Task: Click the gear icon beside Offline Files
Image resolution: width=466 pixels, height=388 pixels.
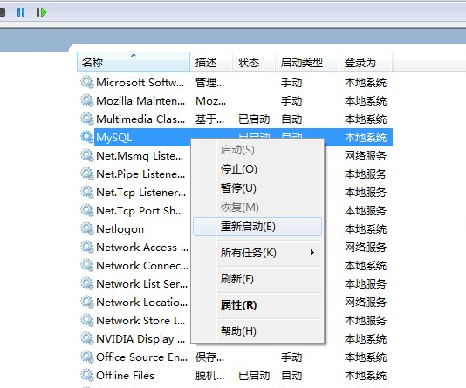Action: point(86,375)
